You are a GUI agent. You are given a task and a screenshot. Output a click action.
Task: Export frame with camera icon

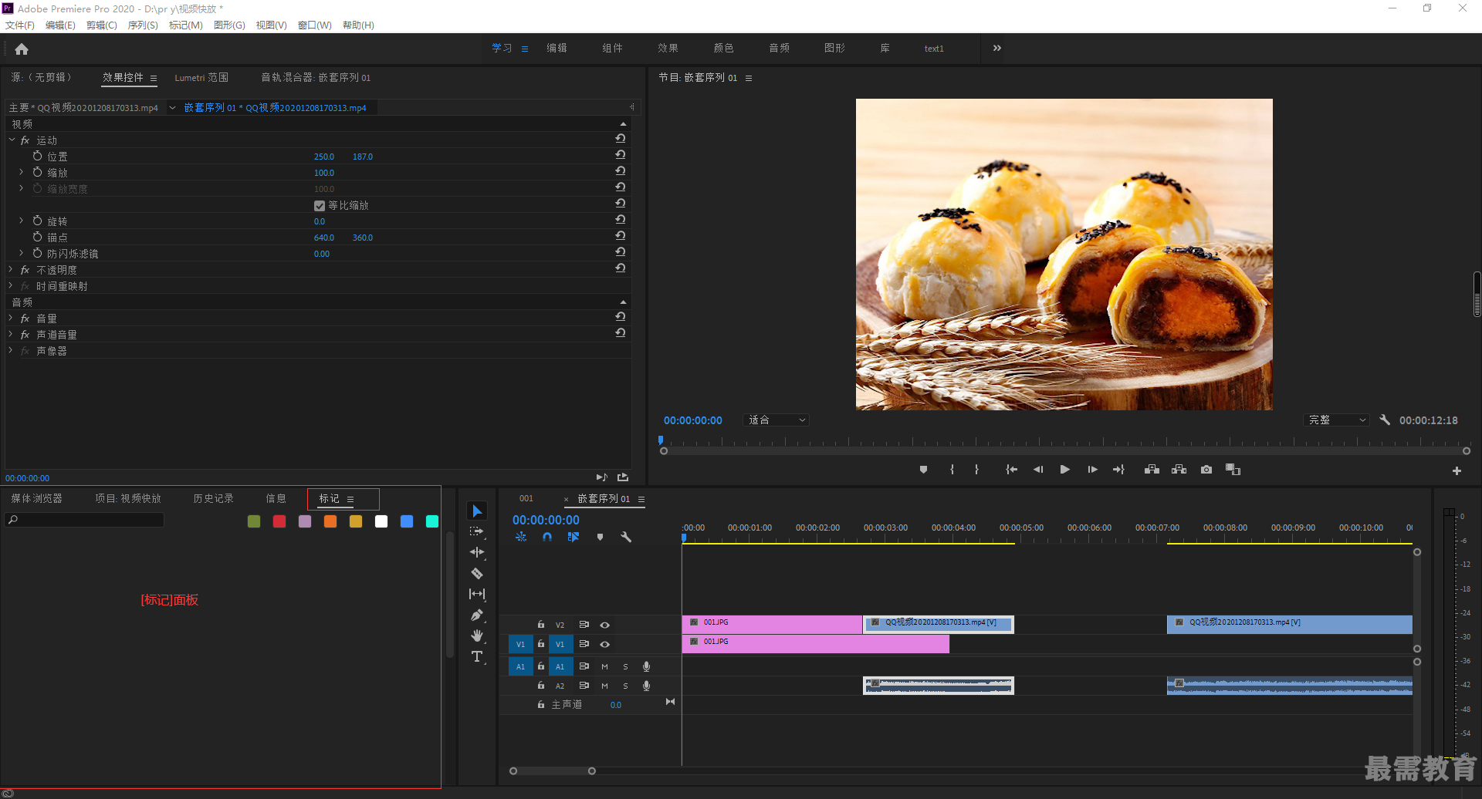coord(1206,470)
